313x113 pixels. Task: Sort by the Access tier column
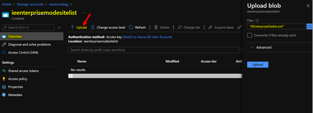(x=208, y=61)
